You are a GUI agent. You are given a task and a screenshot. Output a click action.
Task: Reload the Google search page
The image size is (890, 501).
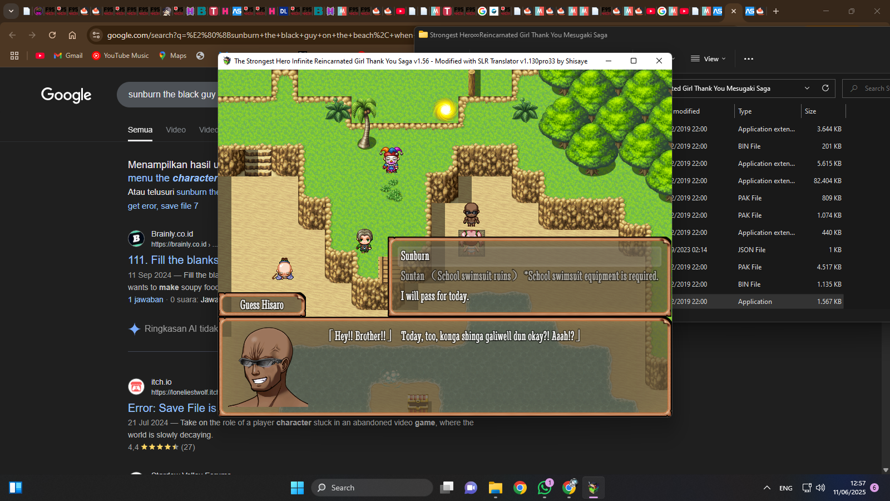pos(52,35)
